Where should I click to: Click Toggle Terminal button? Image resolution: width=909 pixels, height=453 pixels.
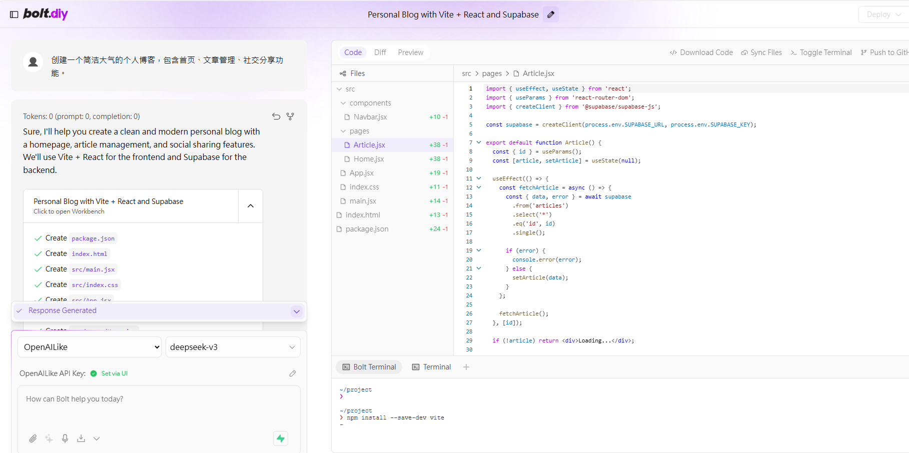821,52
